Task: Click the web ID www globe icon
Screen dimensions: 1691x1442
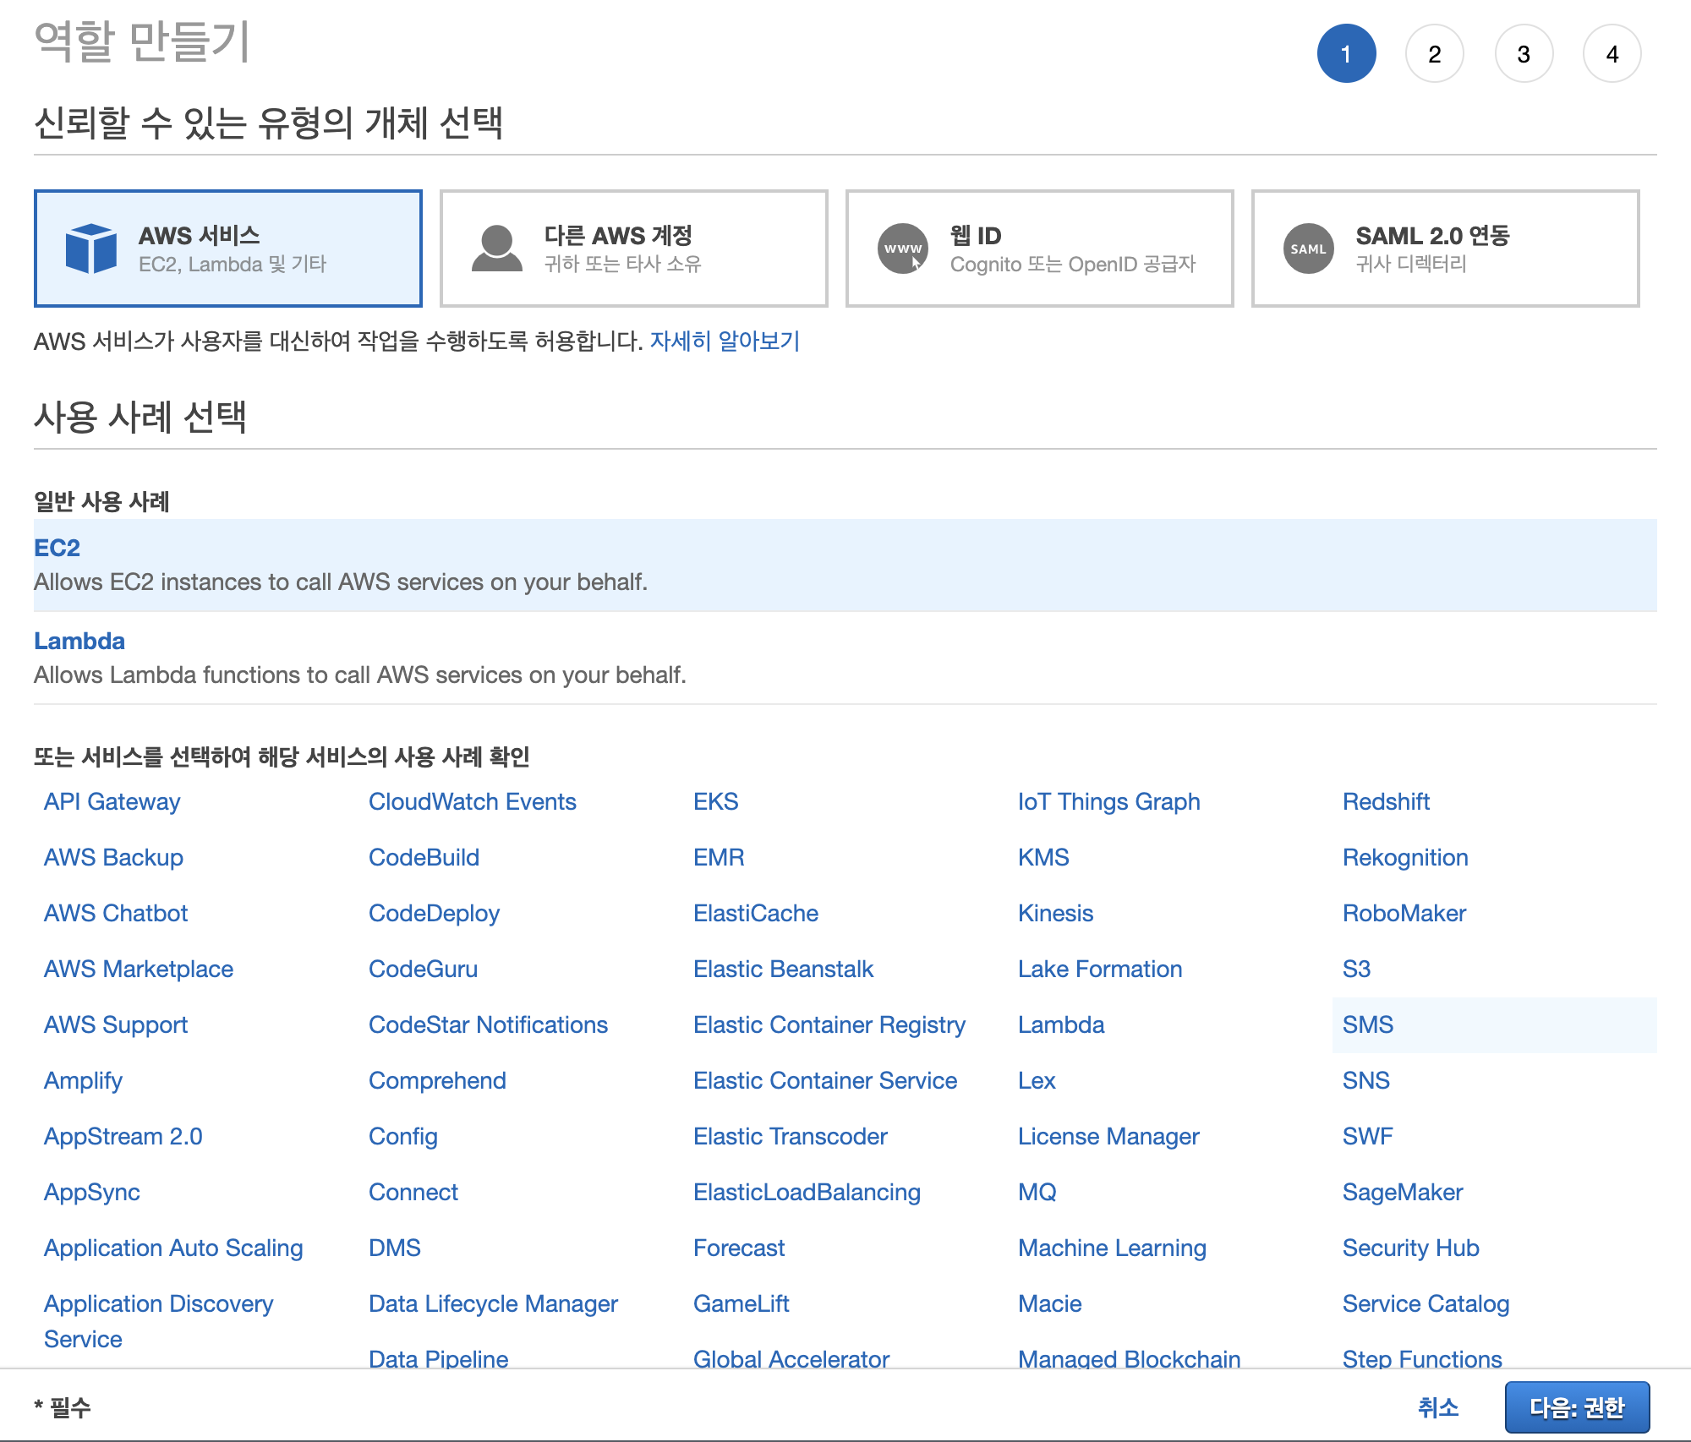Action: [x=902, y=249]
